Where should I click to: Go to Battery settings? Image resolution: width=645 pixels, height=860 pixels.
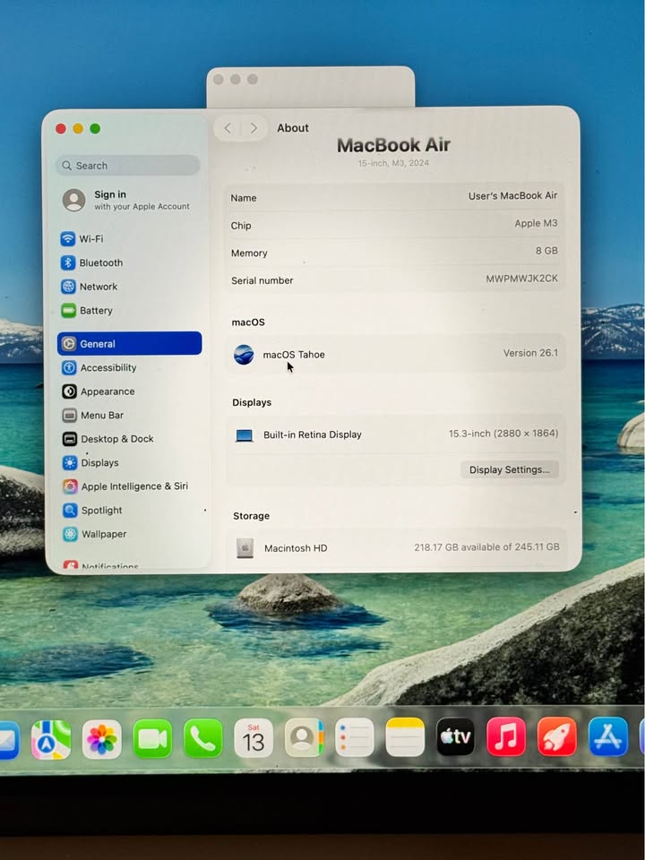95,311
